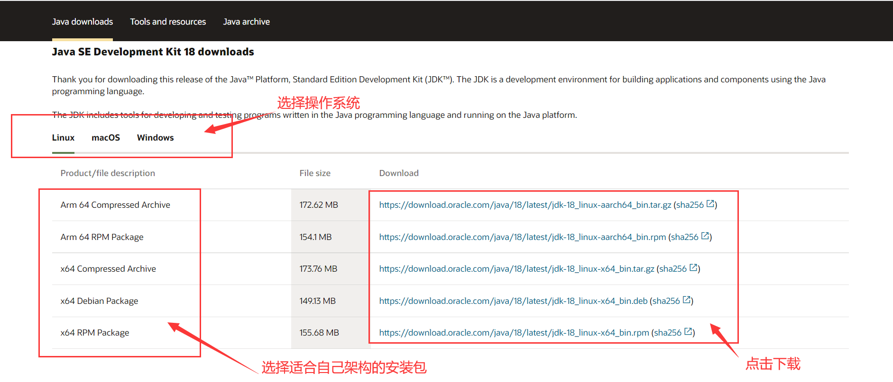Click 'x64 Debian Package' row label
The image size is (893, 382).
[x=100, y=301]
